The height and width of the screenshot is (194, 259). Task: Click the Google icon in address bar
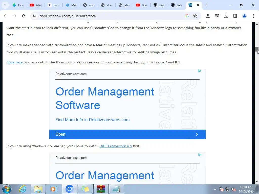[187, 16]
